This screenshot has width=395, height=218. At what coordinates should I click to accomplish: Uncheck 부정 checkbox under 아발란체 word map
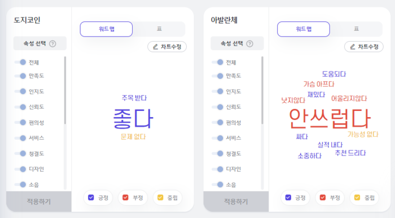[x=322, y=198]
